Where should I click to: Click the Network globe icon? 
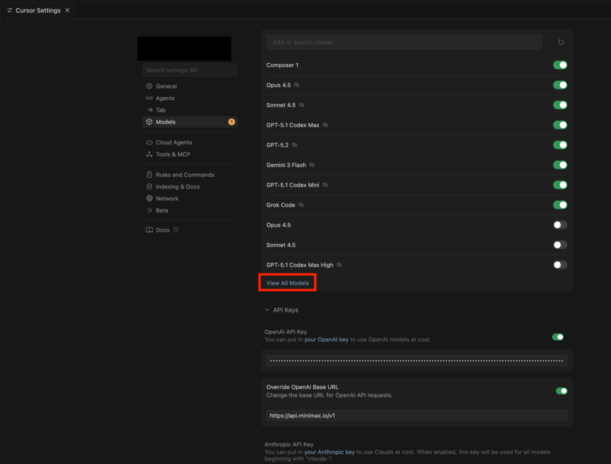150,199
